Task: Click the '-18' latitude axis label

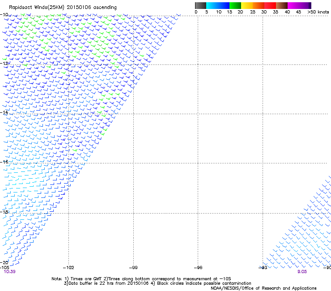Action: [x=4, y=212]
